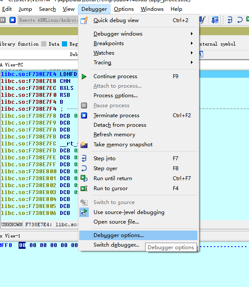Select the libc.so:F738E7E8 CMN line
Image resolution: width=249 pixels, height=287 pixels.
pos(39,81)
